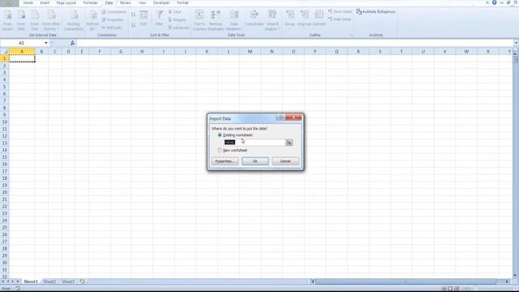Click the horizontal scrollbar right arrow
Screen dimensions: 519x292
[x=507, y=281]
